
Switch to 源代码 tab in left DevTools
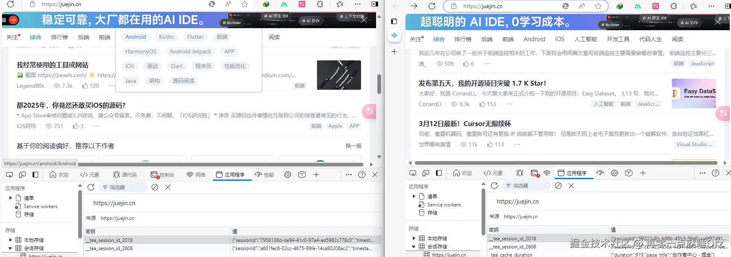pos(125,175)
